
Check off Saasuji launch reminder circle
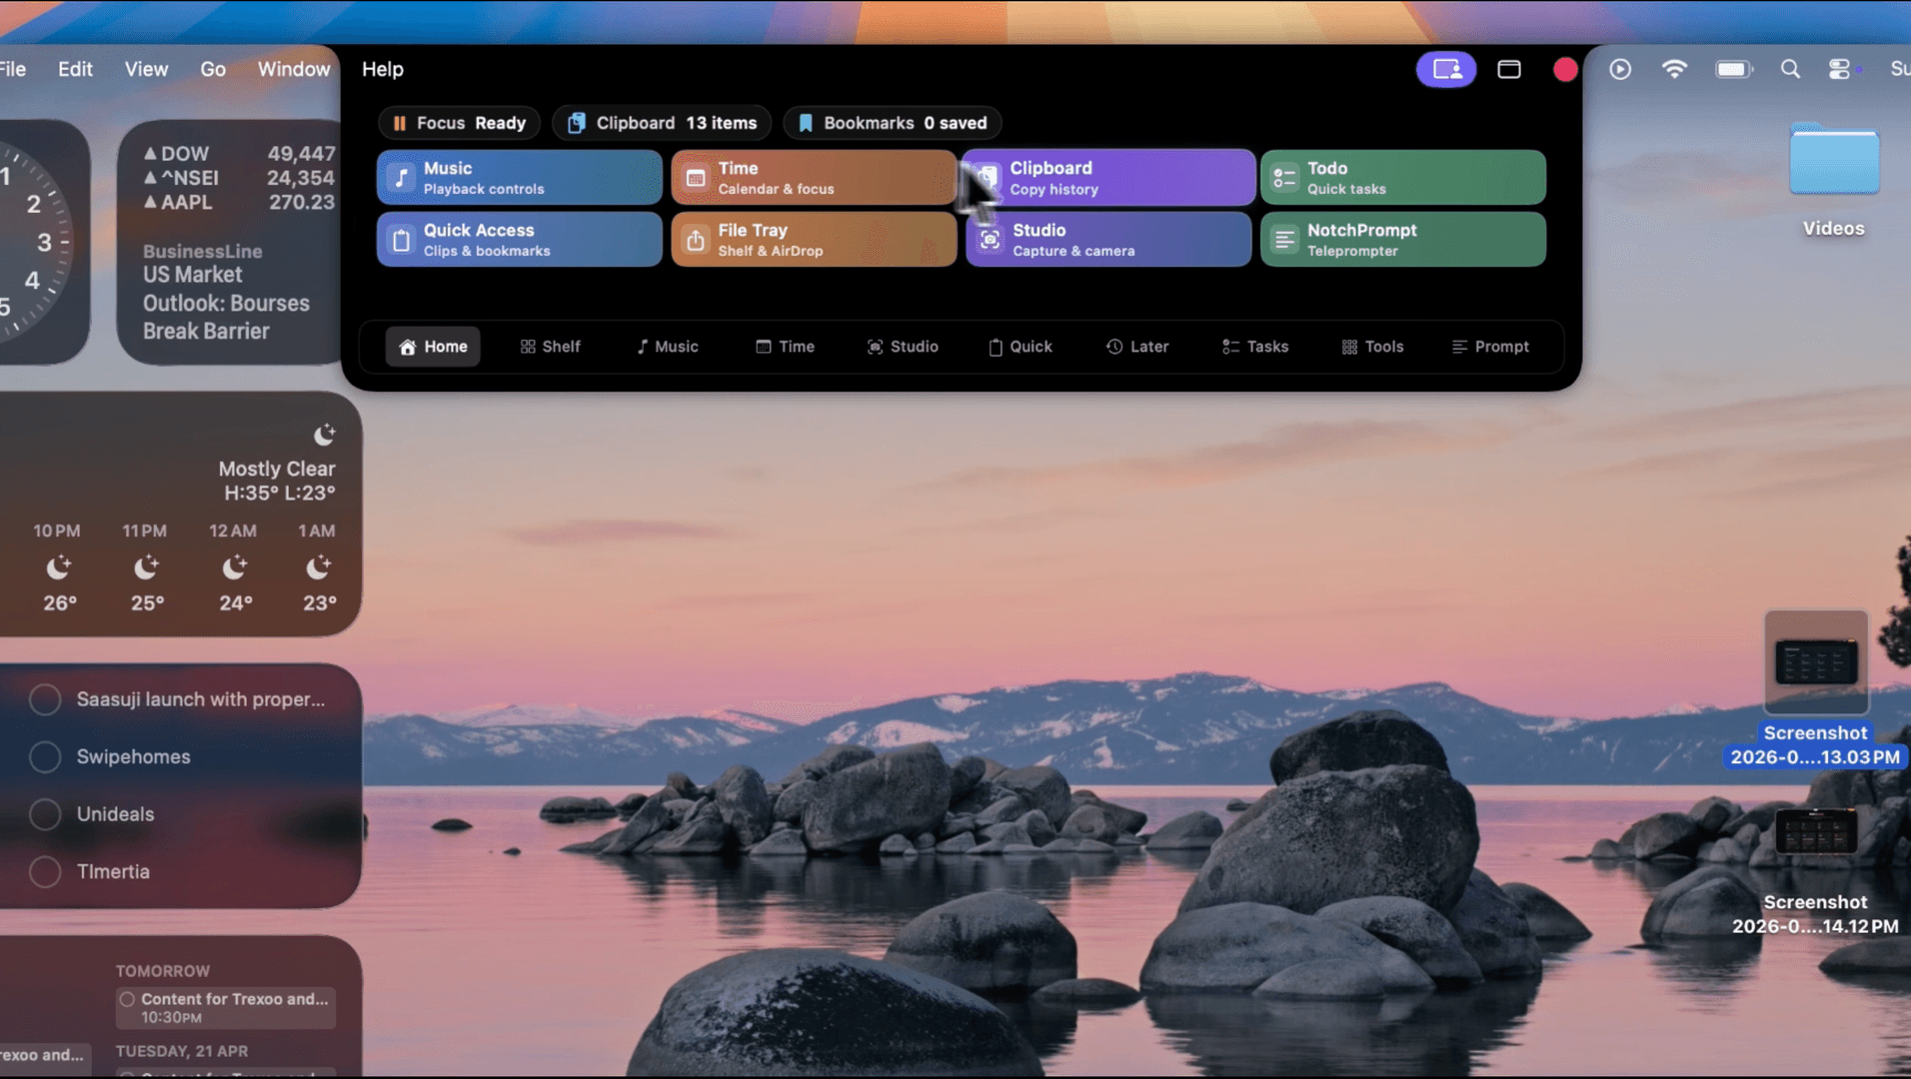tap(45, 699)
